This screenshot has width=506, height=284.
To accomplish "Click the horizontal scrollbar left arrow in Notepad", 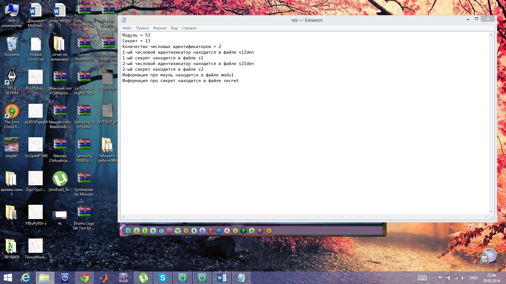I will click(123, 217).
